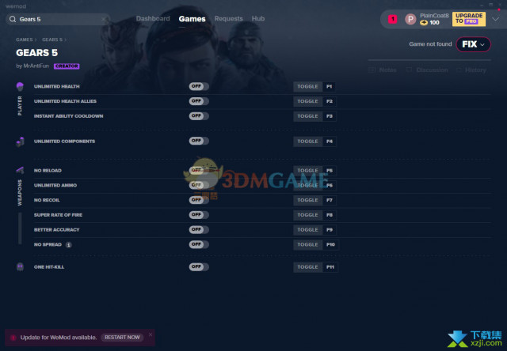Viewport: 507px width, 351px height.
Task: Enable No Recoil switch
Action: [199, 200]
